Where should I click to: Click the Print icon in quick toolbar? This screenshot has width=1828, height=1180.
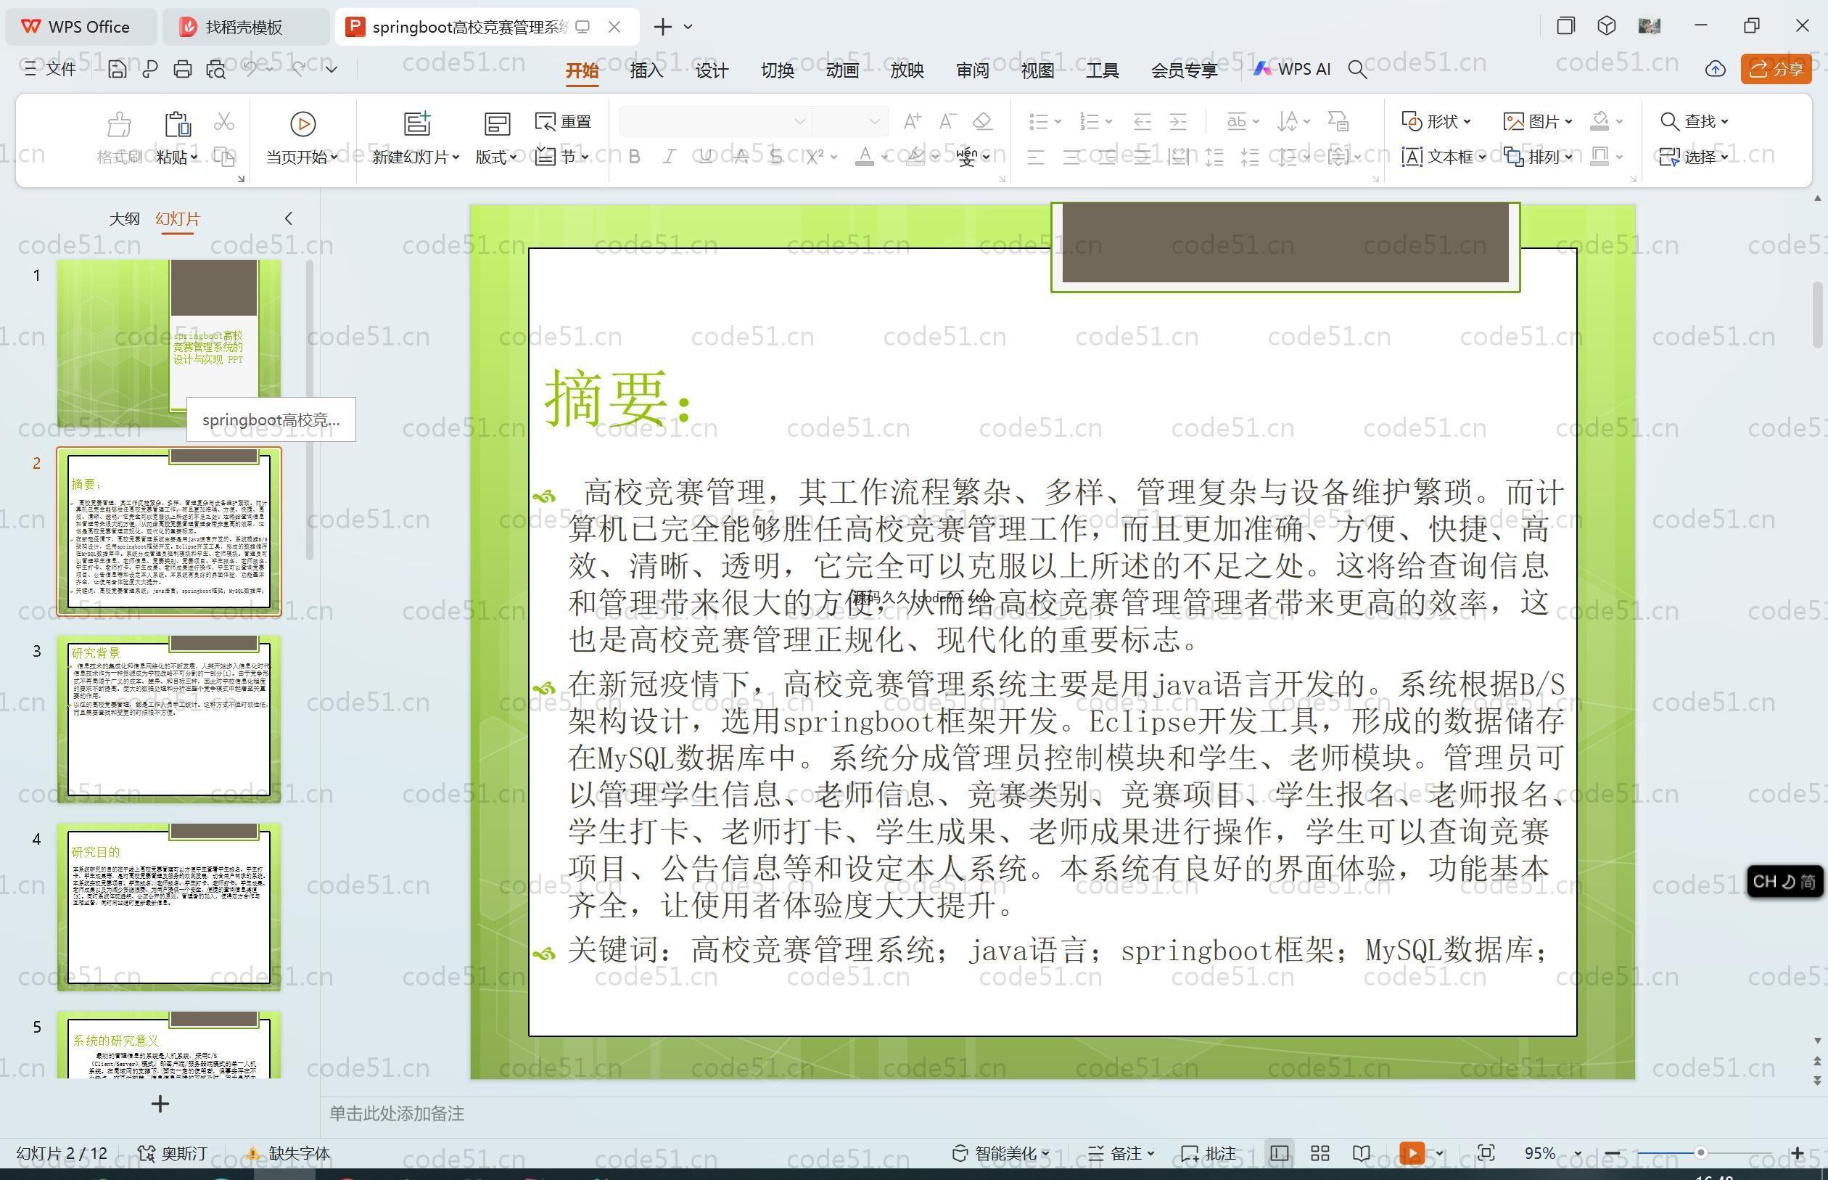coord(182,70)
